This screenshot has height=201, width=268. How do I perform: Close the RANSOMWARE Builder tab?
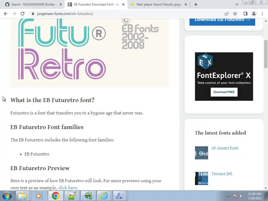(61, 4)
